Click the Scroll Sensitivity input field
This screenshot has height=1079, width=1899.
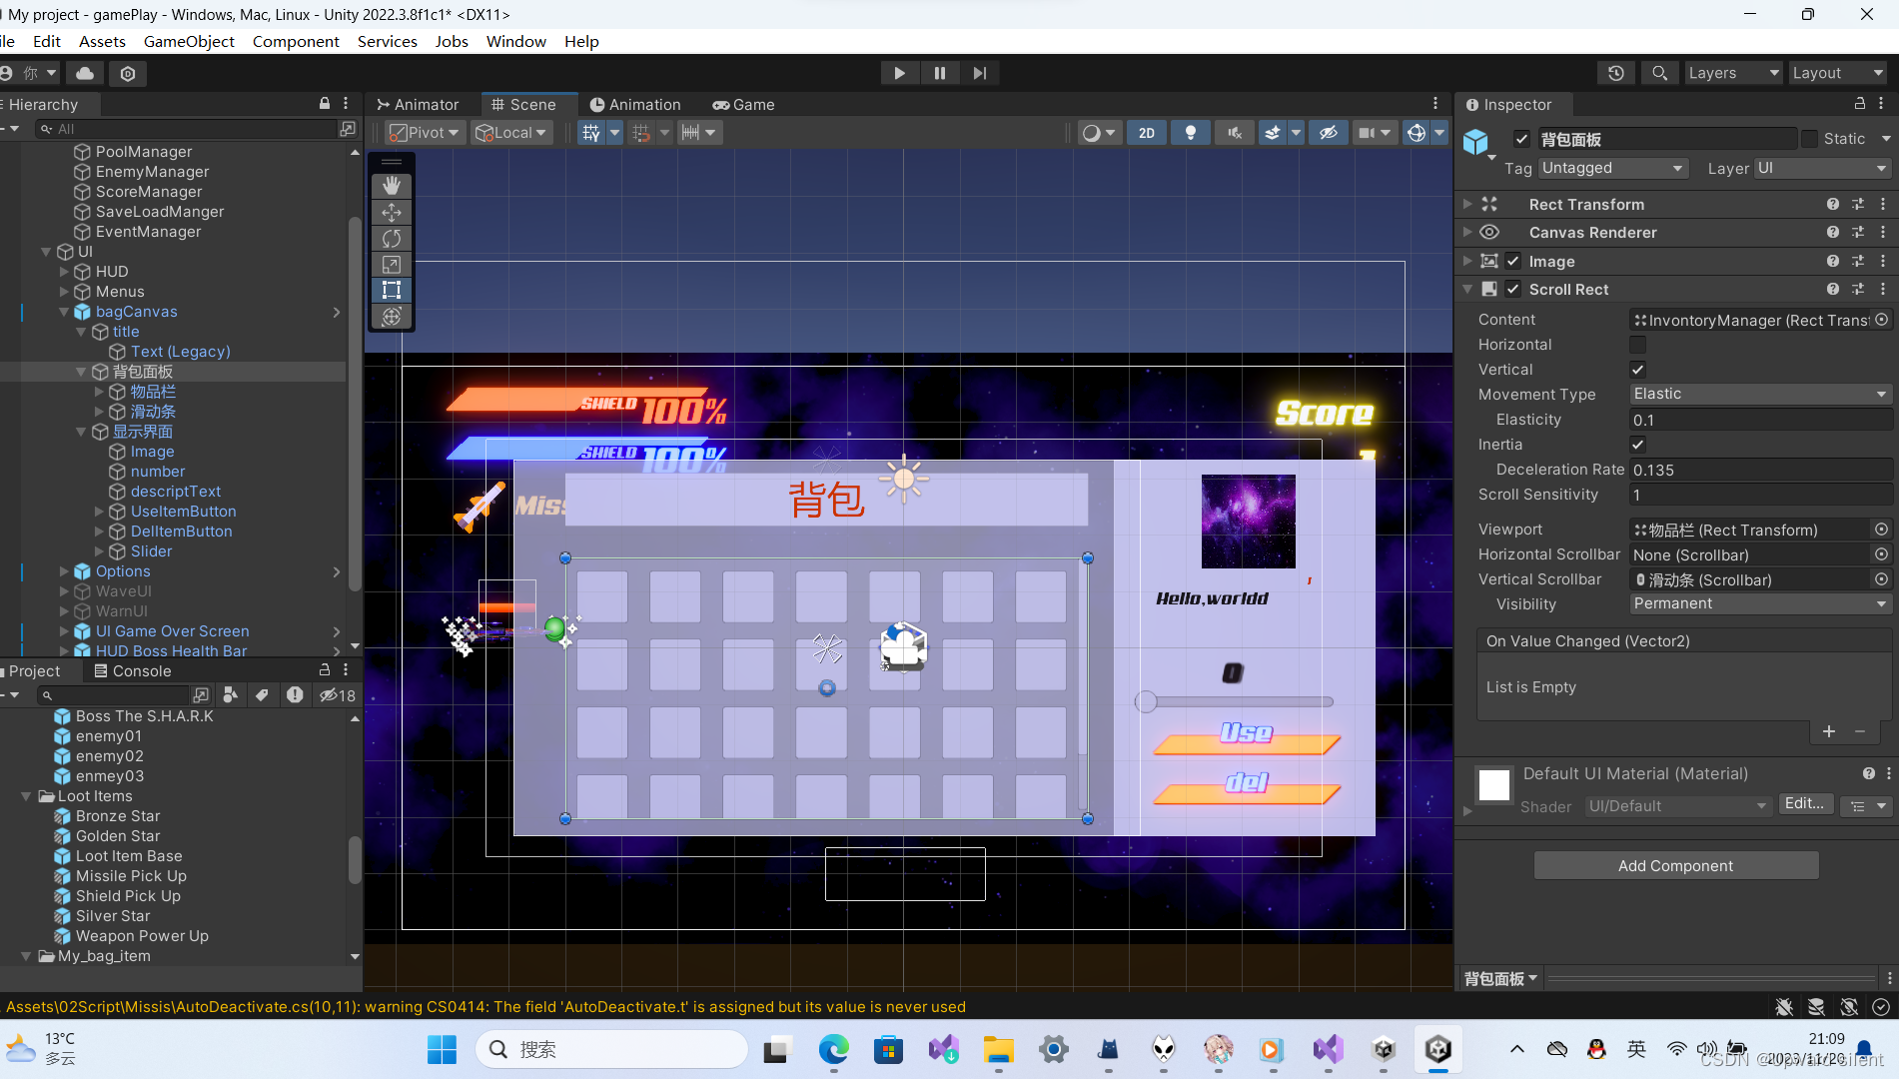point(1758,495)
